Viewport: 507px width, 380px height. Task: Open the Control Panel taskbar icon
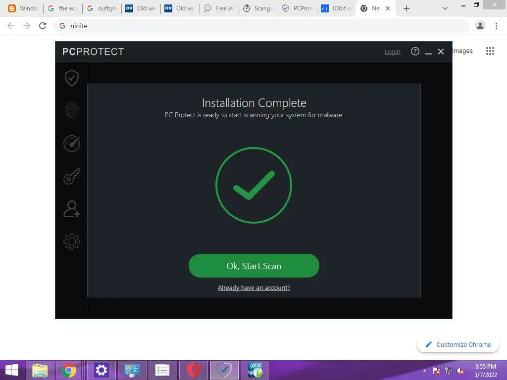132,370
